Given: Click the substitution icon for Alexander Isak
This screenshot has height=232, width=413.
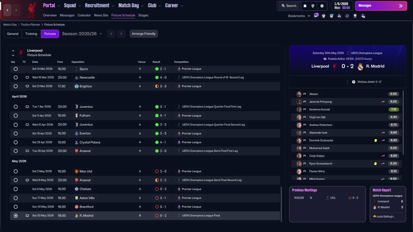Looking at the screenshot, I should click(x=383, y=133).
